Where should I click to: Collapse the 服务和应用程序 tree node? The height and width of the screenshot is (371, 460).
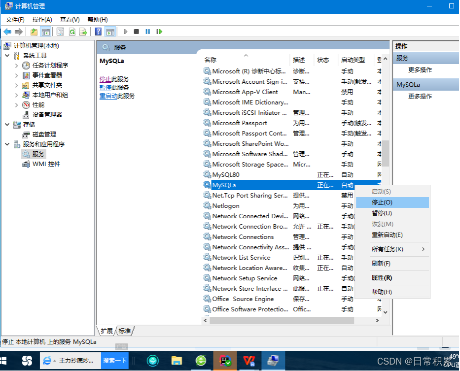point(7,144)
